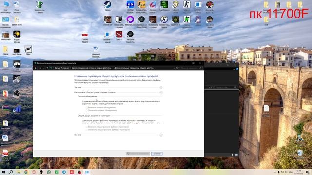Open WhatsApp from the taskbar
The height and width of the screenshot is (175, 312).
pos(49,172)
